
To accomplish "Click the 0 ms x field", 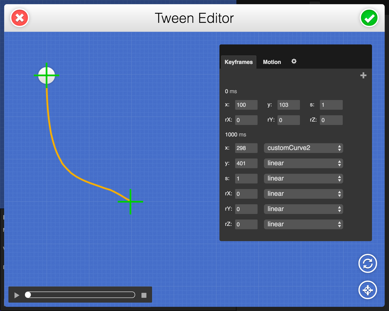I will tap(246, 105).
